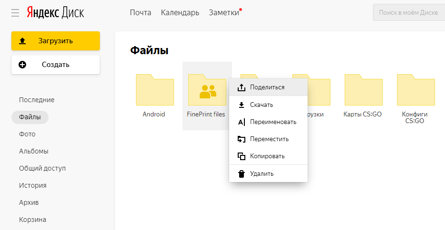
Task: Open the Почта link
Action: [140, 13]
